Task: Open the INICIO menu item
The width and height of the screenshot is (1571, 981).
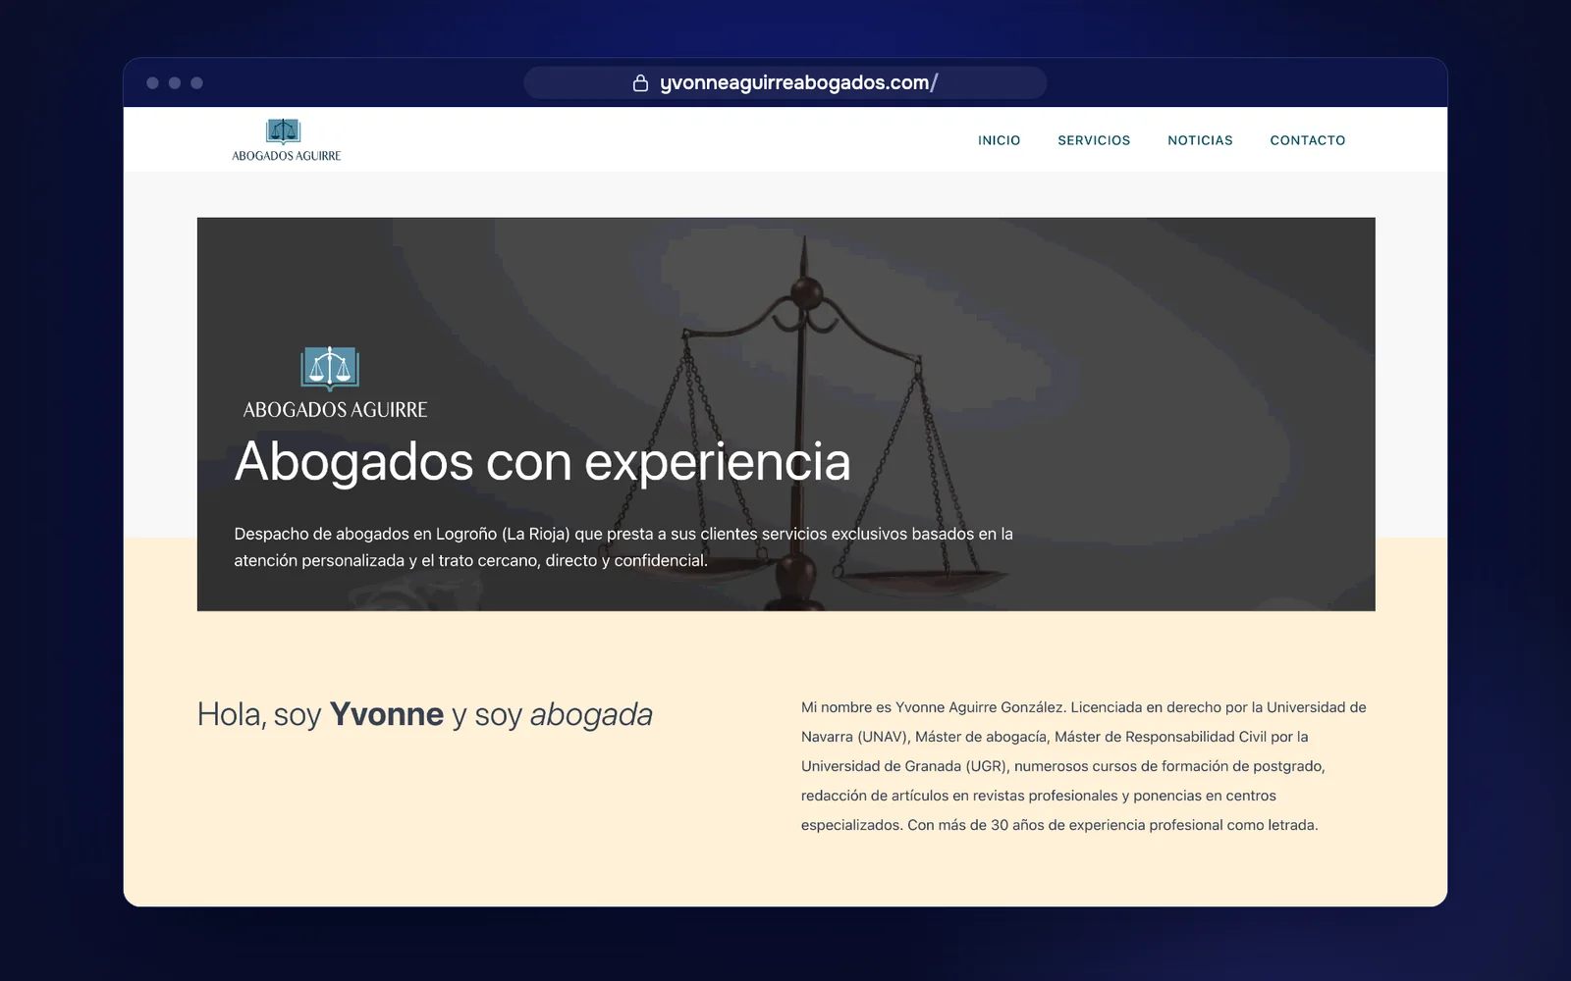Action: pos(999,140)
